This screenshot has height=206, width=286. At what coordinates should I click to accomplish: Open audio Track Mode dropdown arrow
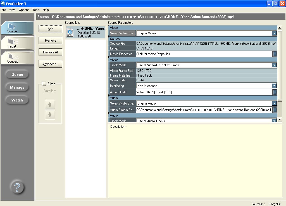[x=274, y=120]
